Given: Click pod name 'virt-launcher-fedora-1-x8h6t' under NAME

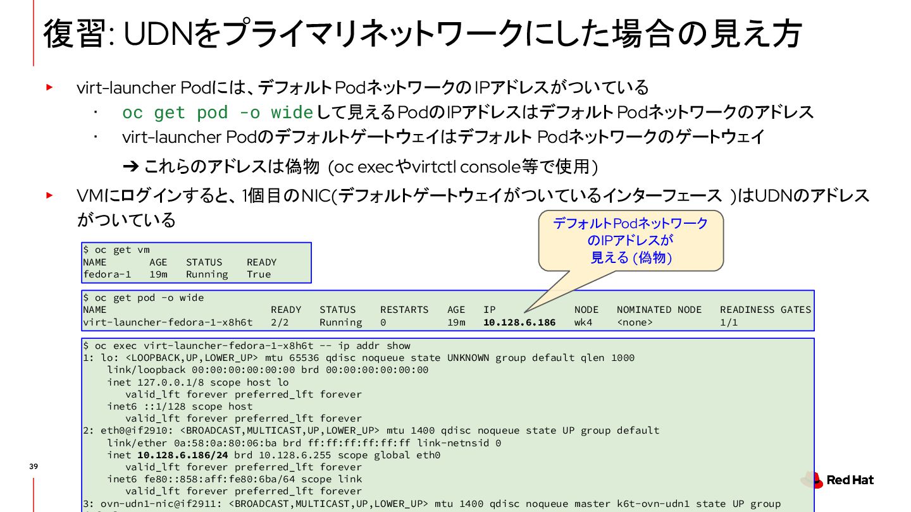Looking at the screenshot, I should pyautogui.click(x=168, y=322).
